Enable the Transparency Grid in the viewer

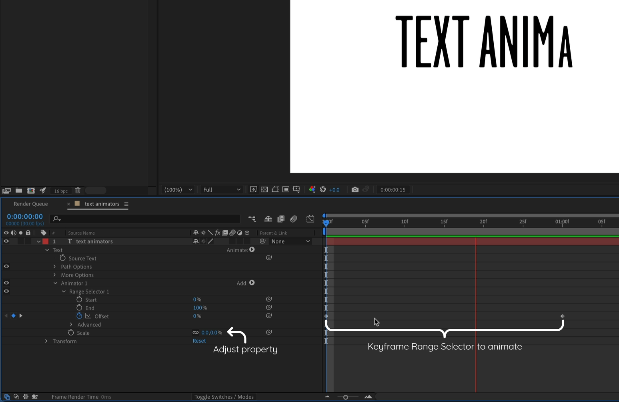[264, 189]
